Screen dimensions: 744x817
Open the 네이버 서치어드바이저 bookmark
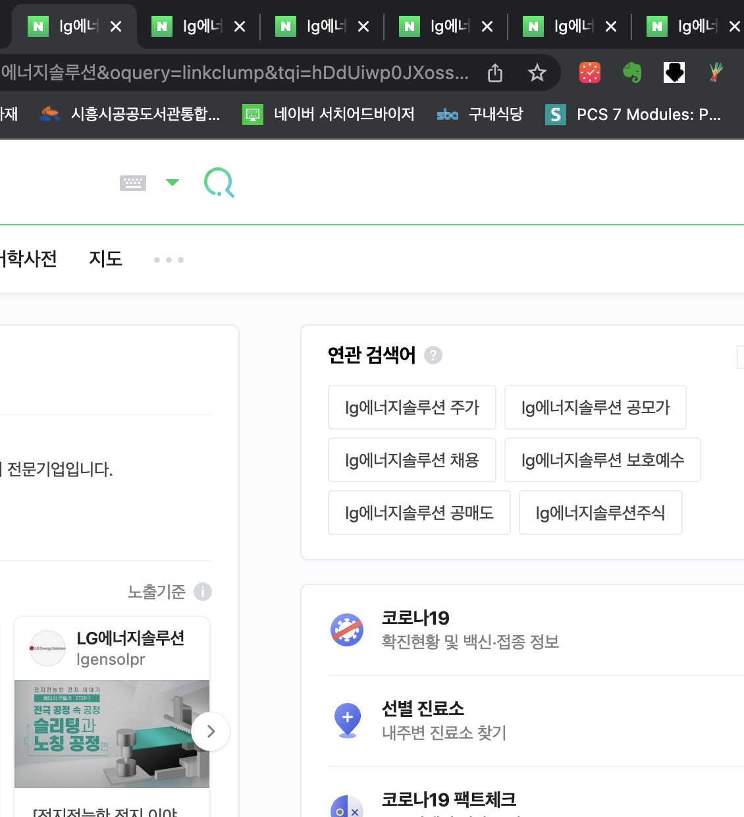(x=329, y=115)
